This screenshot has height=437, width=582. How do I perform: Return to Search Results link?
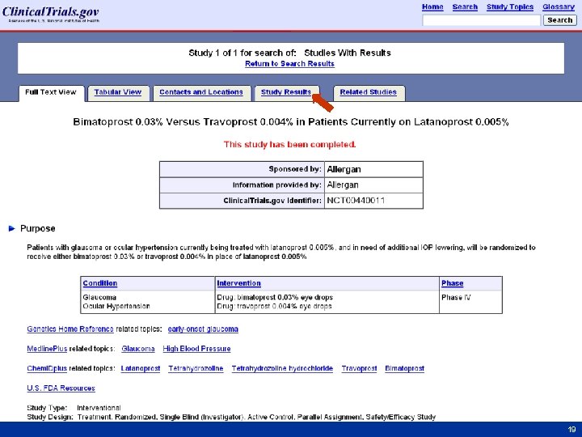click(x=289, y=64)
